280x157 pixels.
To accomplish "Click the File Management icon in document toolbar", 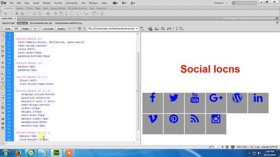I will [163, 29].
